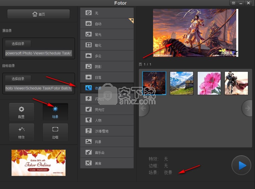Select the 美食 food scene icon
This screenshot has width=255, height=189.
(88, 163)
